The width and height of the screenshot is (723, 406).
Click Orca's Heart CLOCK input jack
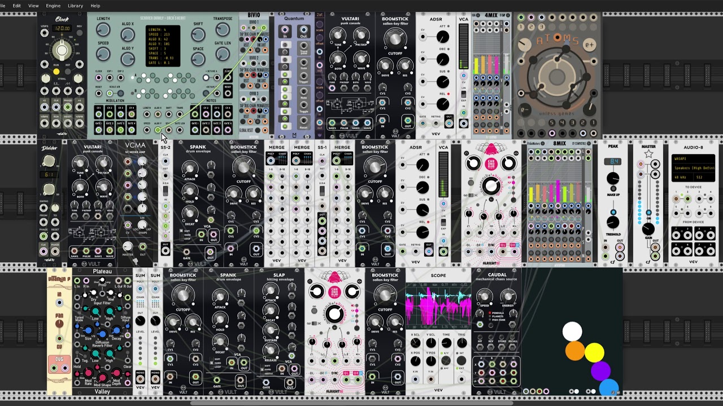[x=98, y=78]
